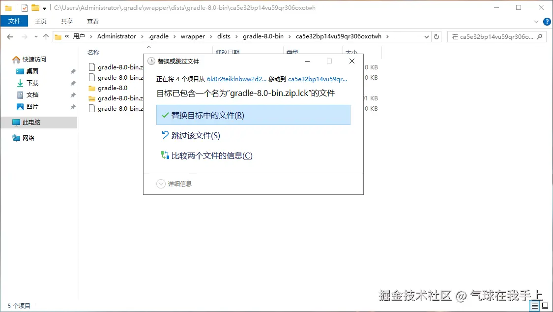This screenshot has width=553, height=312.
Task: Expand breadcrumb chevron after wrapper
Action: (x=211, y=37)
